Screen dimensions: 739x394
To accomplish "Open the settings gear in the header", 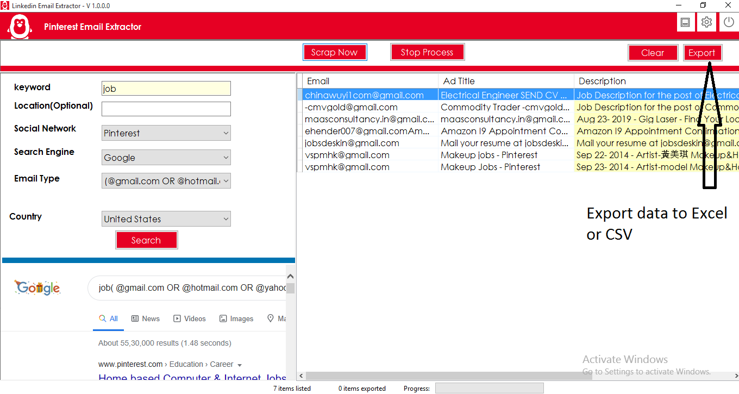I will pyautogui.click(x=706, y=22).
